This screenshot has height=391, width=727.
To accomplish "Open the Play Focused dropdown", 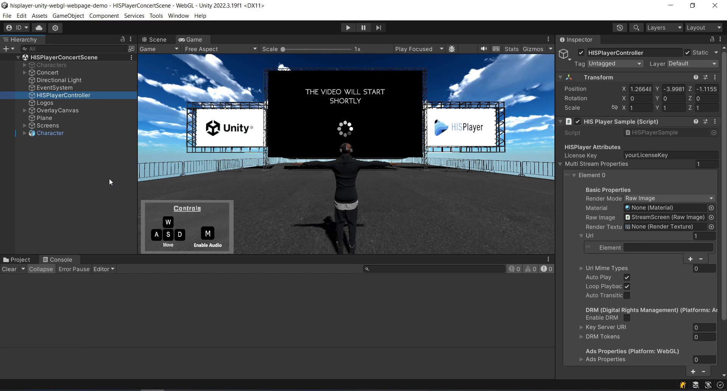I will coord(419,49).
